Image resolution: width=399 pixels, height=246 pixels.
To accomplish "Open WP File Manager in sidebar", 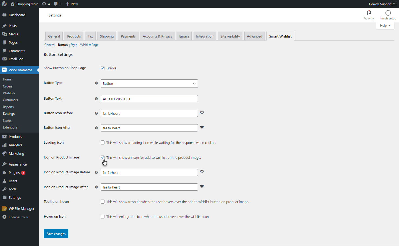I will pyautogui.click(x=19, y=208).
